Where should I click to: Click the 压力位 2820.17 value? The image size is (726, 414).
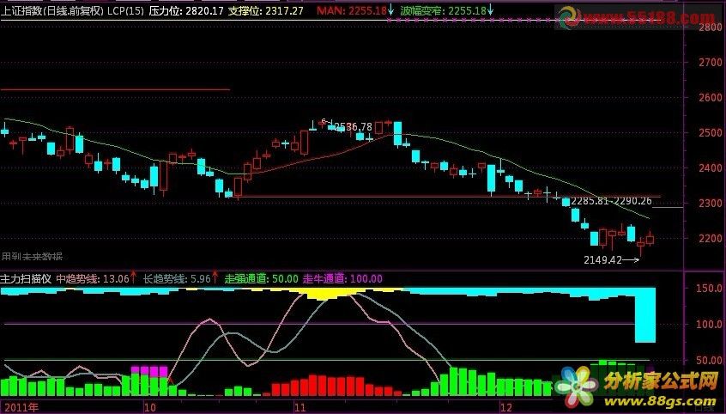click(x=186, y=10)
